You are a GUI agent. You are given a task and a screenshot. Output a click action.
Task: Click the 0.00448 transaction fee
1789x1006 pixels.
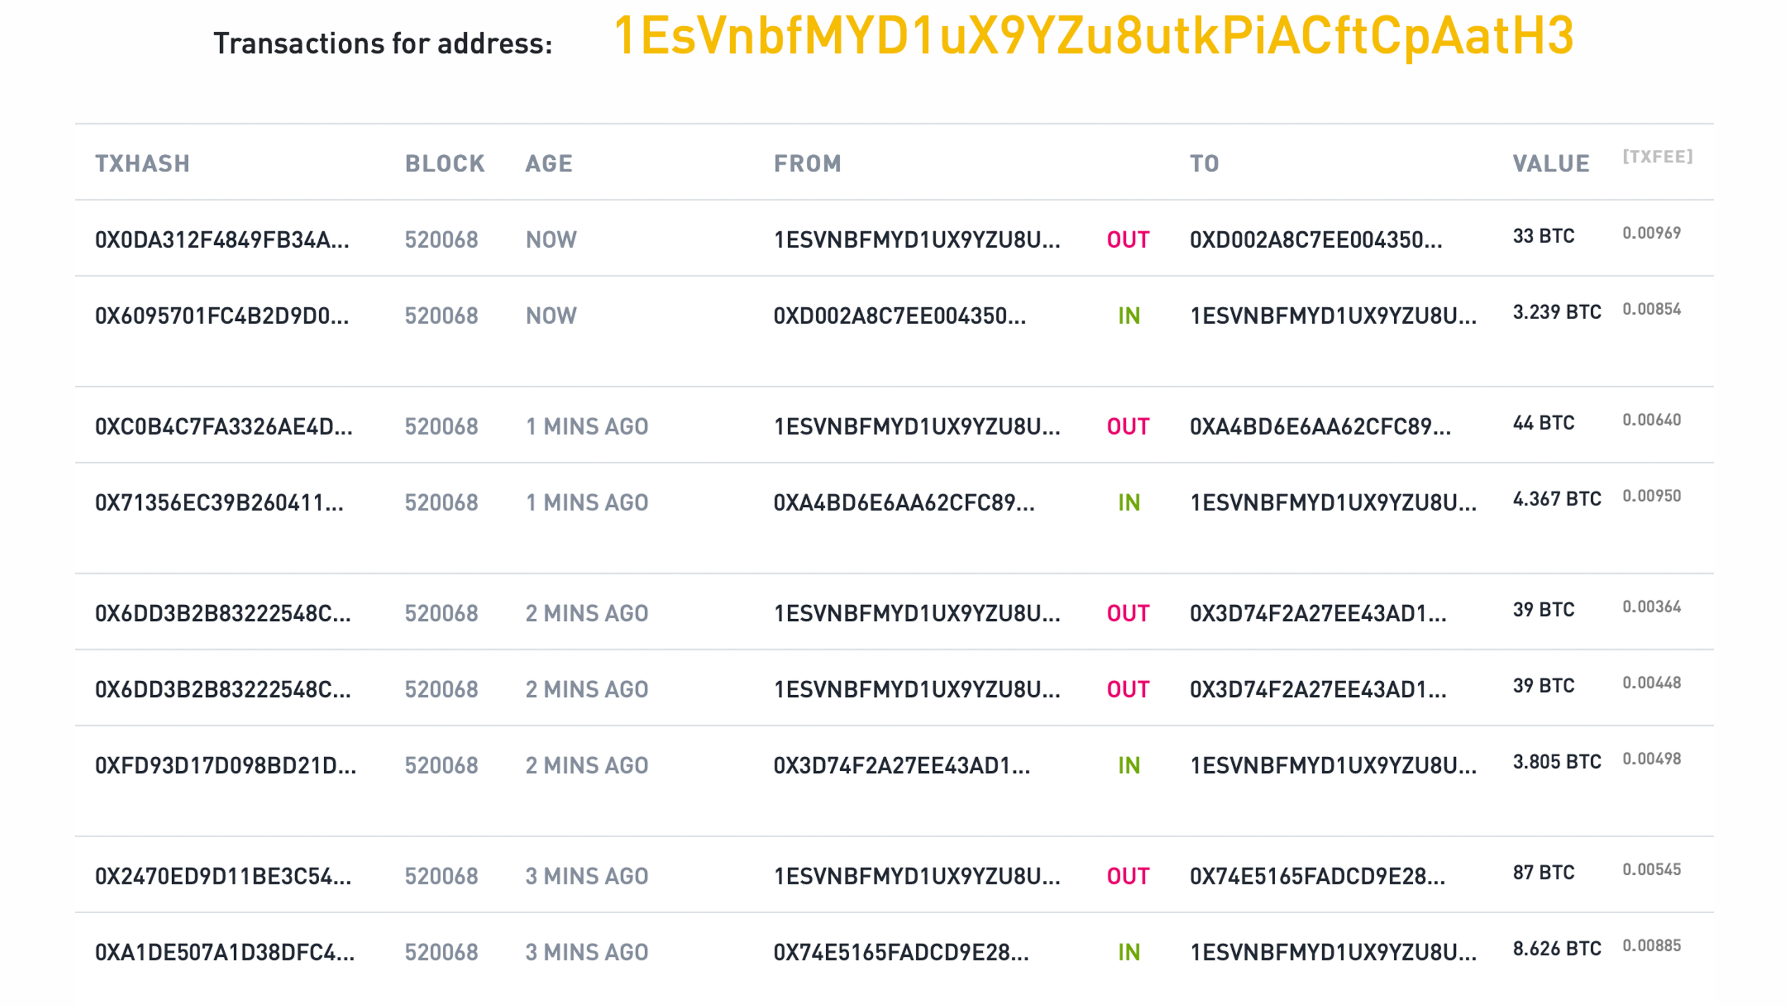pos(1651,683)
